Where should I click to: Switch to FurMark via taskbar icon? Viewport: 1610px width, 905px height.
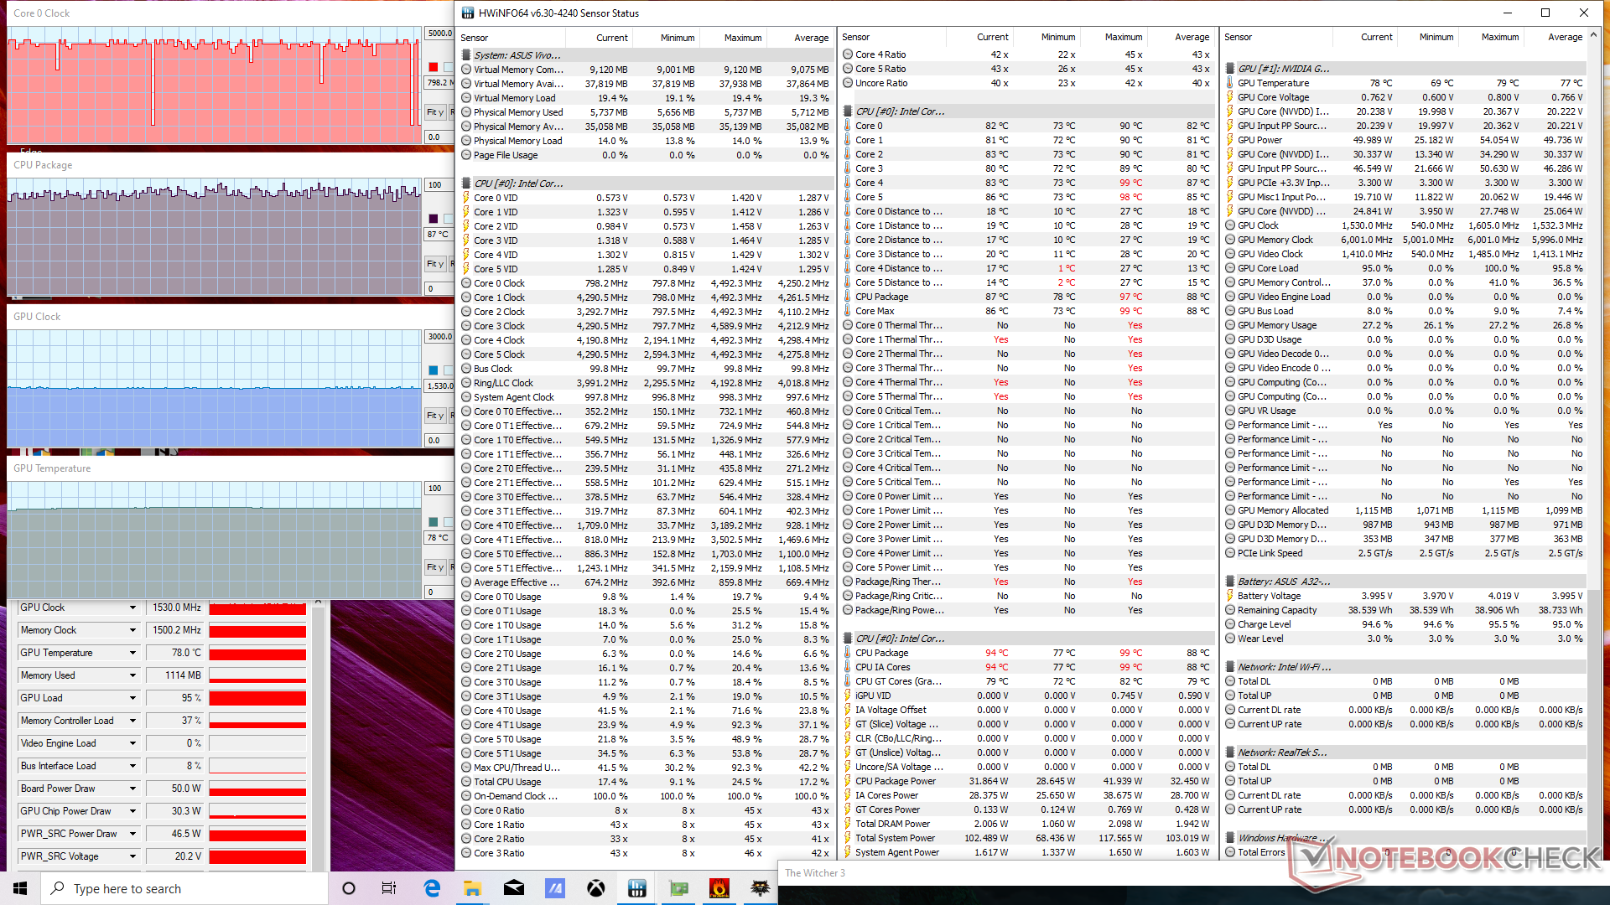[719, 888]
